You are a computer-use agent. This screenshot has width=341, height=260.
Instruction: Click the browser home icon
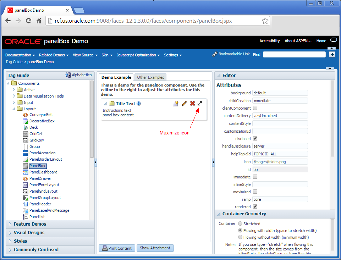(39, 21)
